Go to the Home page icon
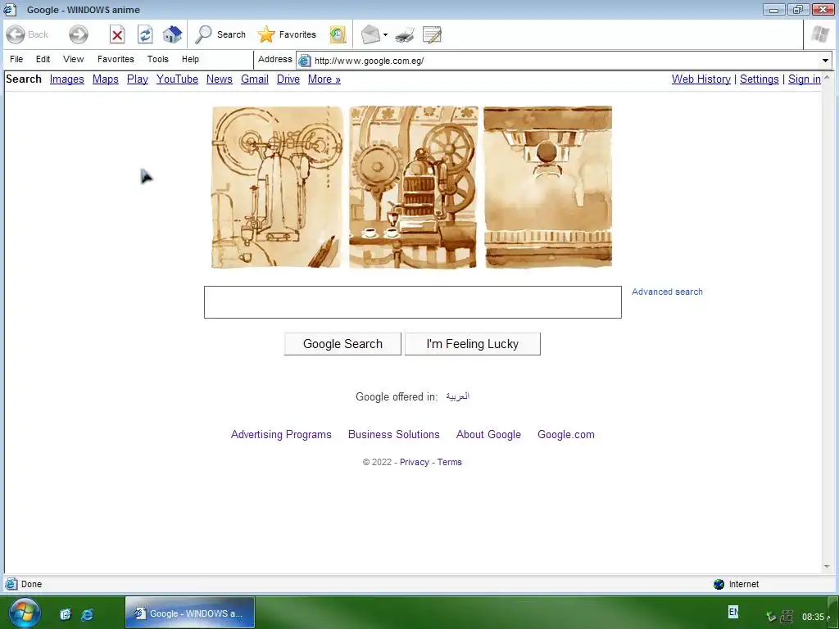 [x=172, y=34]
